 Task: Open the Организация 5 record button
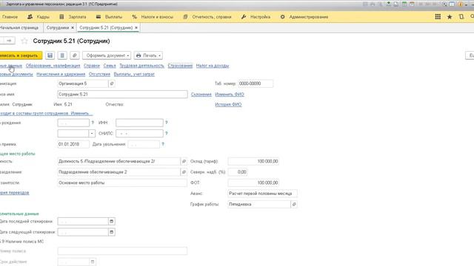(x=112, y=83)
